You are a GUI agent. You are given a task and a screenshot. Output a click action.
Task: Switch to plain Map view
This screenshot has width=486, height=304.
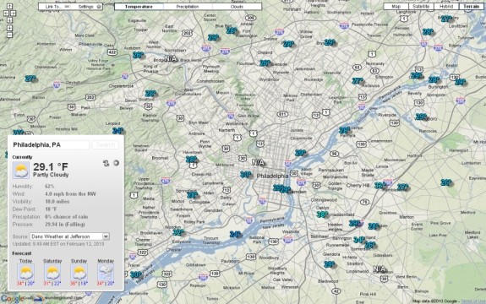click(x=396, y=7)
